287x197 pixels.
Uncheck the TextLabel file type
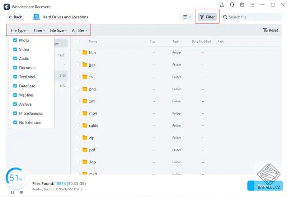tap(15, 77)
